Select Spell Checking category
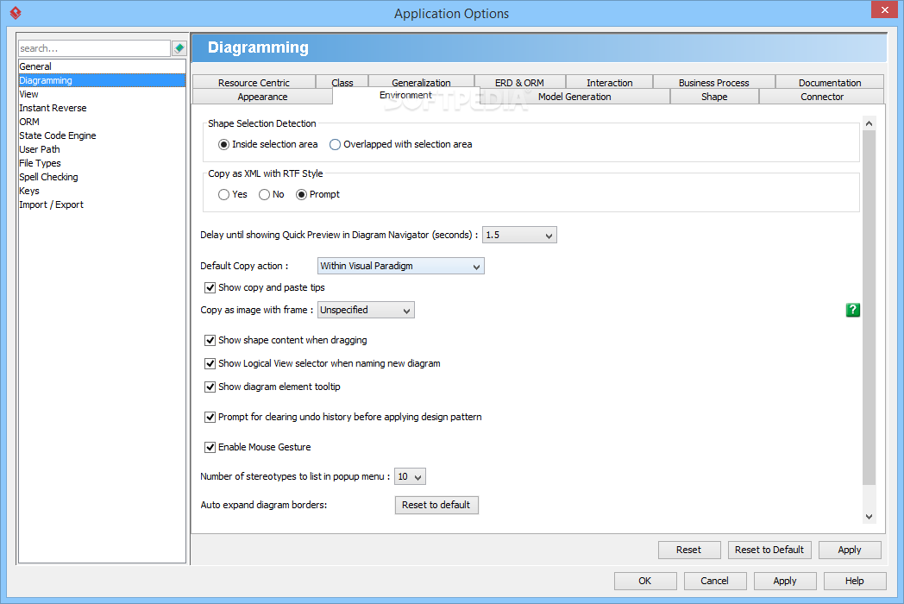Viewport: 904px width, 604px height. click(102, 177)
